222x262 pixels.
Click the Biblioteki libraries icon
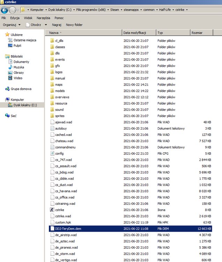coord(7,56)
